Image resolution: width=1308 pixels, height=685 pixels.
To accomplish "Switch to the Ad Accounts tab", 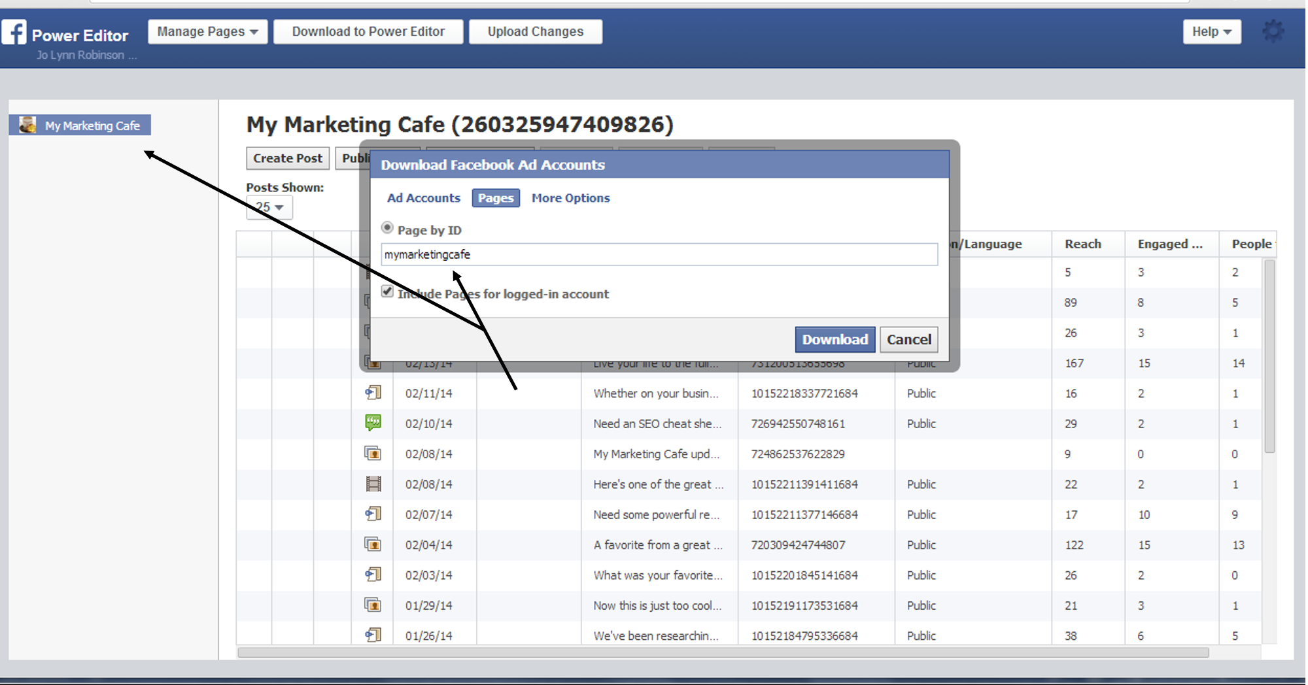I will (x=424, y=198).
